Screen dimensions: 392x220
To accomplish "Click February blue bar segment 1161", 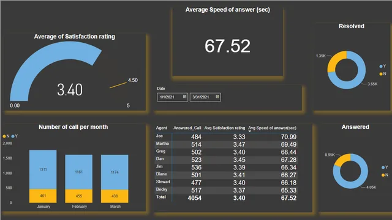I will point(79,172).
